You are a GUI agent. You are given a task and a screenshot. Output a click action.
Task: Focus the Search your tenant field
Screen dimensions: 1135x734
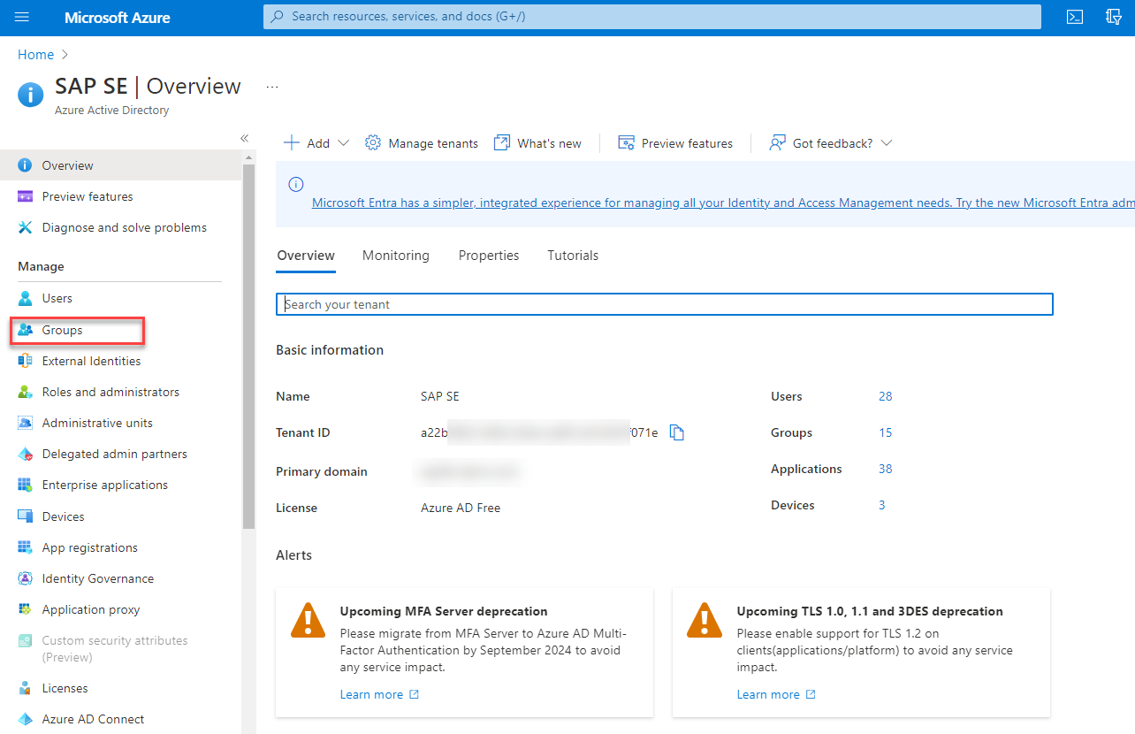pyautogui.click(x=665, y=304)
